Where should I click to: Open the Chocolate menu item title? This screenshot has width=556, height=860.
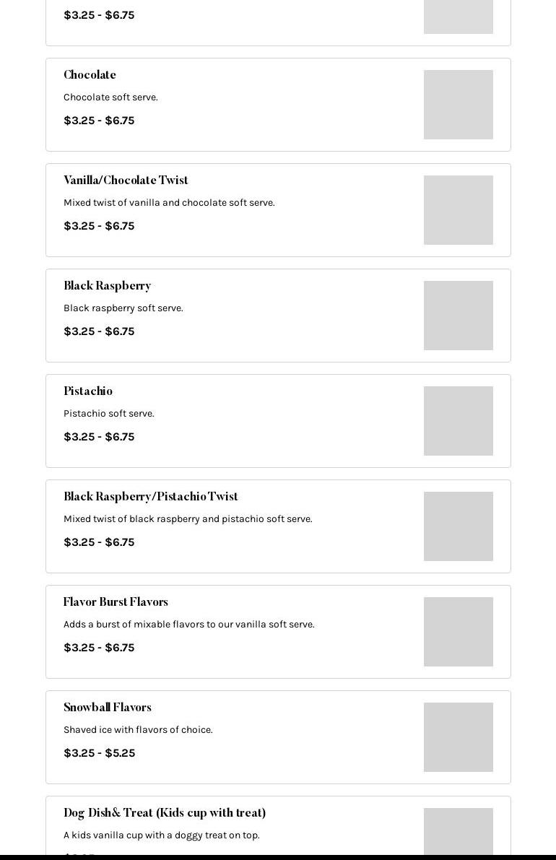tap(90, 74)
